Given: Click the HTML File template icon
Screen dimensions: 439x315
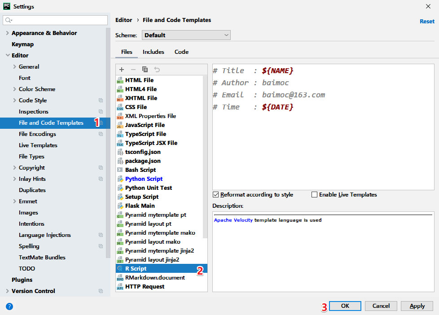Looking at the screenshot, I should tap(120, 80).
